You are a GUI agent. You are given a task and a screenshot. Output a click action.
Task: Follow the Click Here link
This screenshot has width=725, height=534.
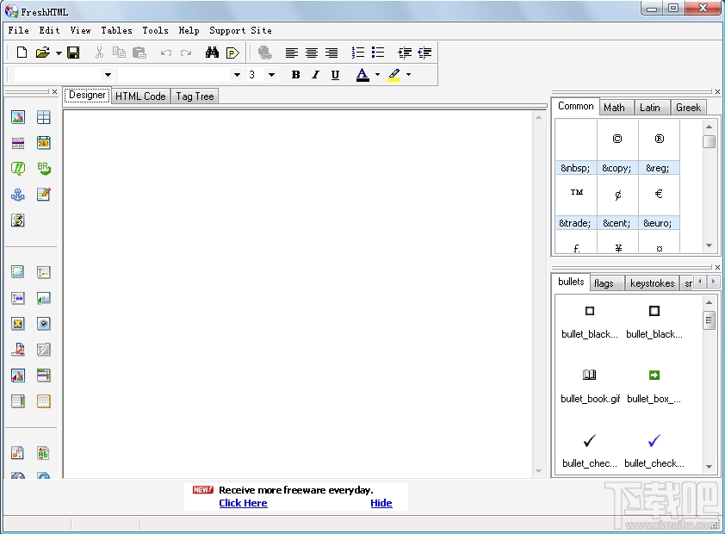tap(243, 503)
